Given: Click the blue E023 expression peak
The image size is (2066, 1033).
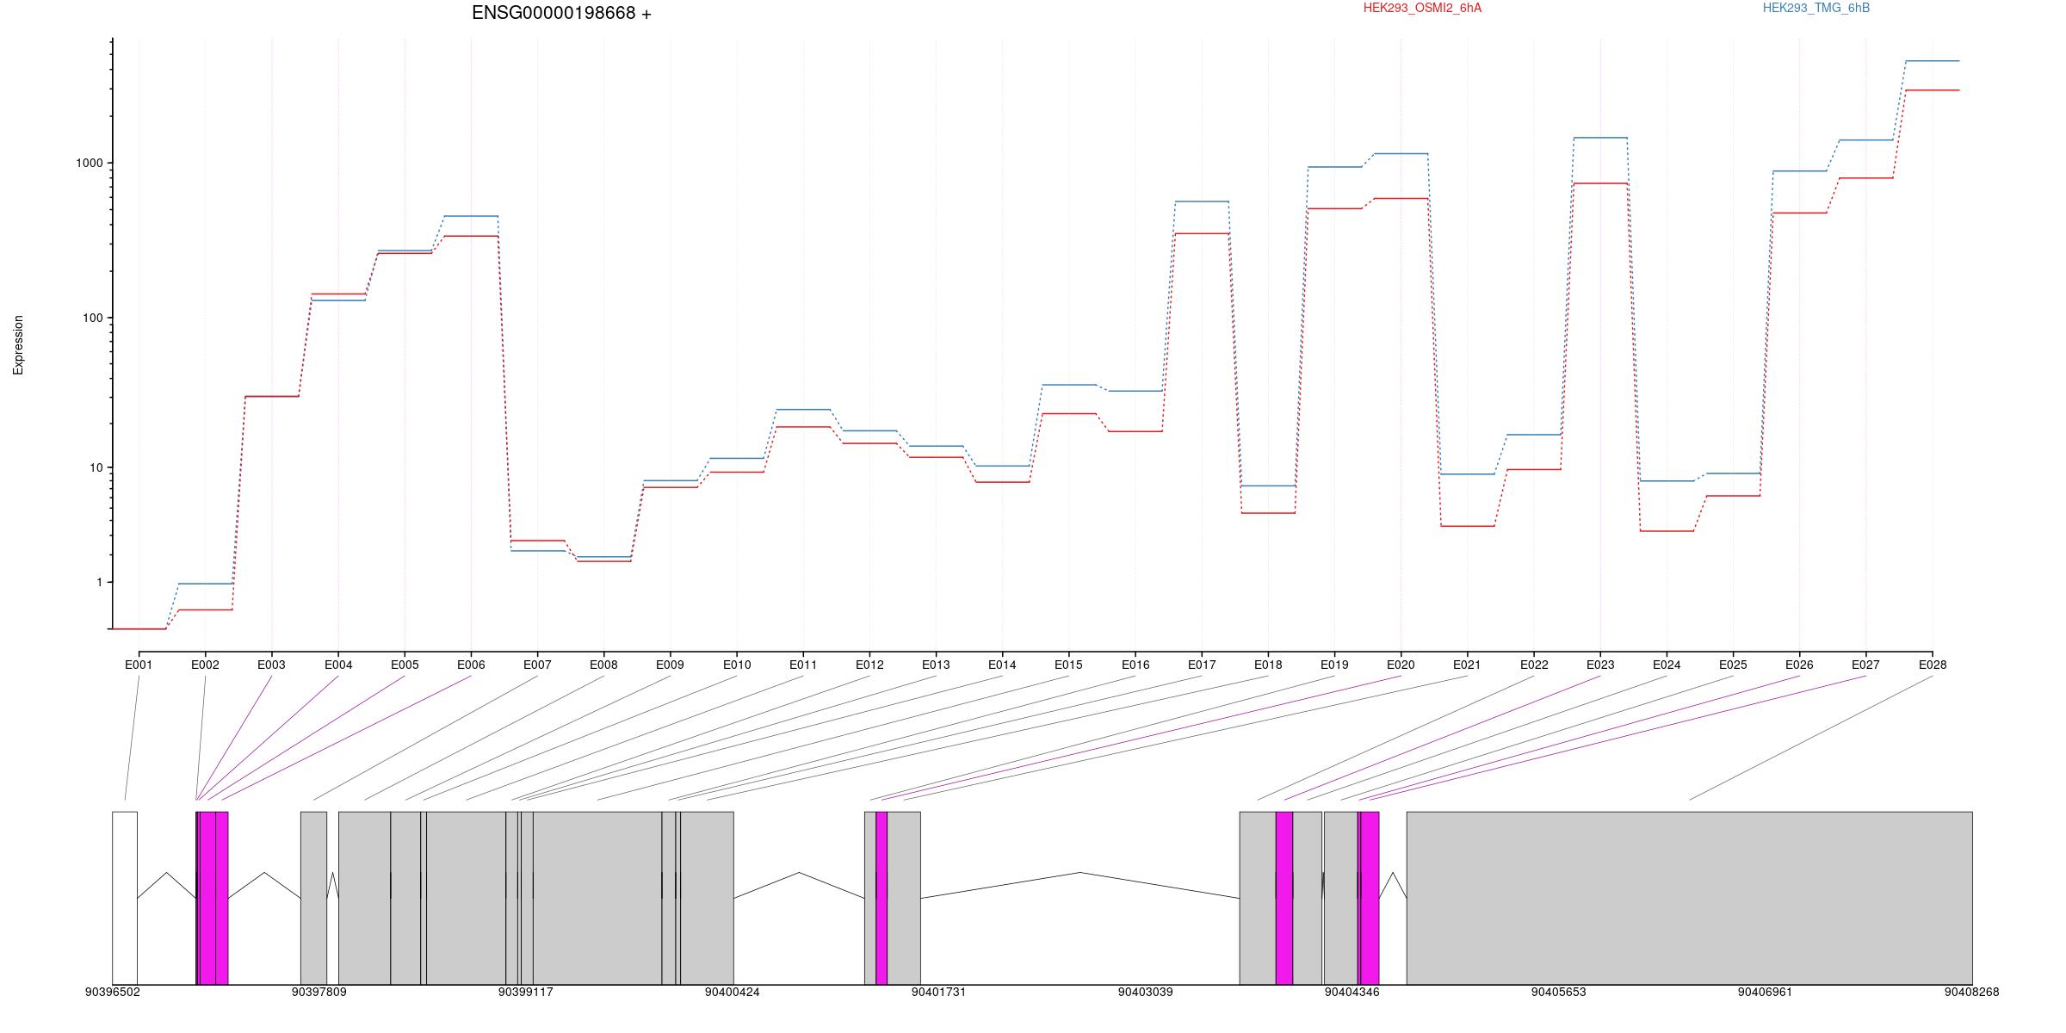Looking at the screenshot, I should pyautogui.click(x=1600, y=138).
